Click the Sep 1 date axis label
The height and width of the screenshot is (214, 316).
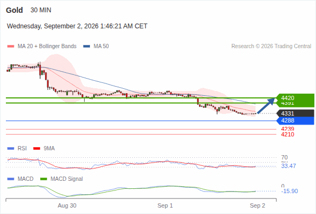(x=165, y=205)
